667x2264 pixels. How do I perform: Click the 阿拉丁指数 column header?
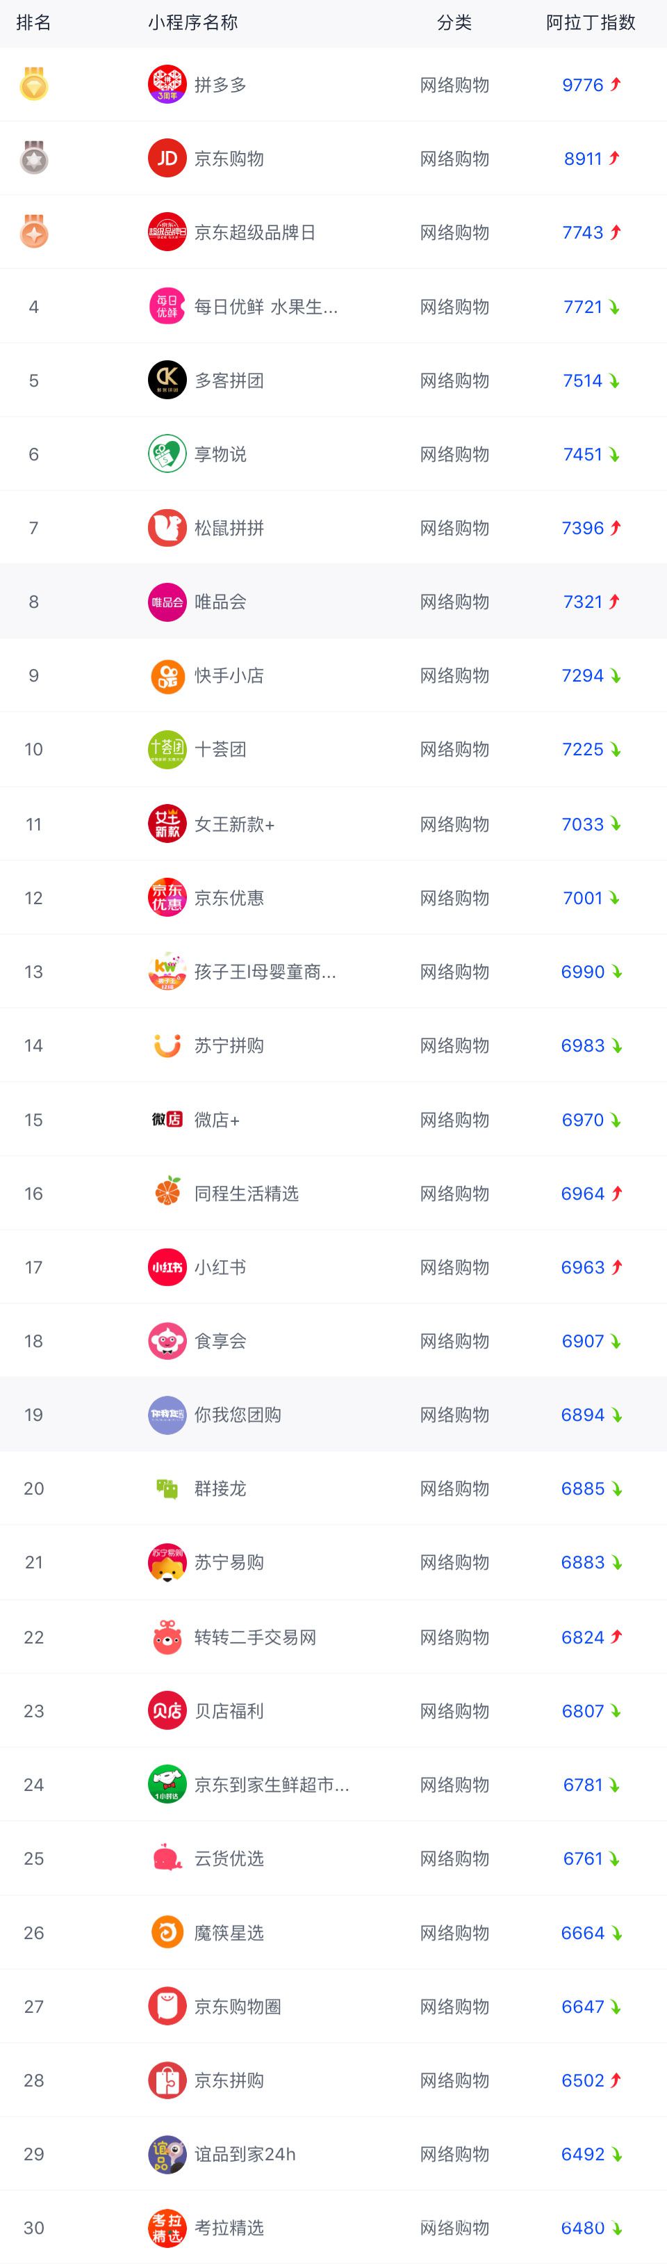click(x=591, y=23)
